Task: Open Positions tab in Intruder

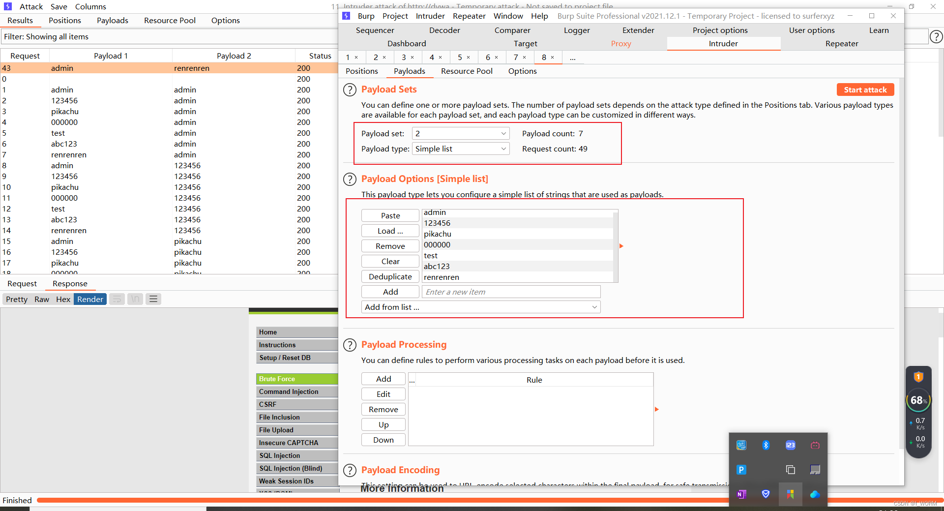Action: click(362, 71)
